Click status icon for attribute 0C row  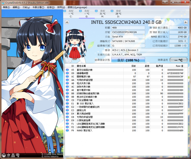tap(67, 77)
